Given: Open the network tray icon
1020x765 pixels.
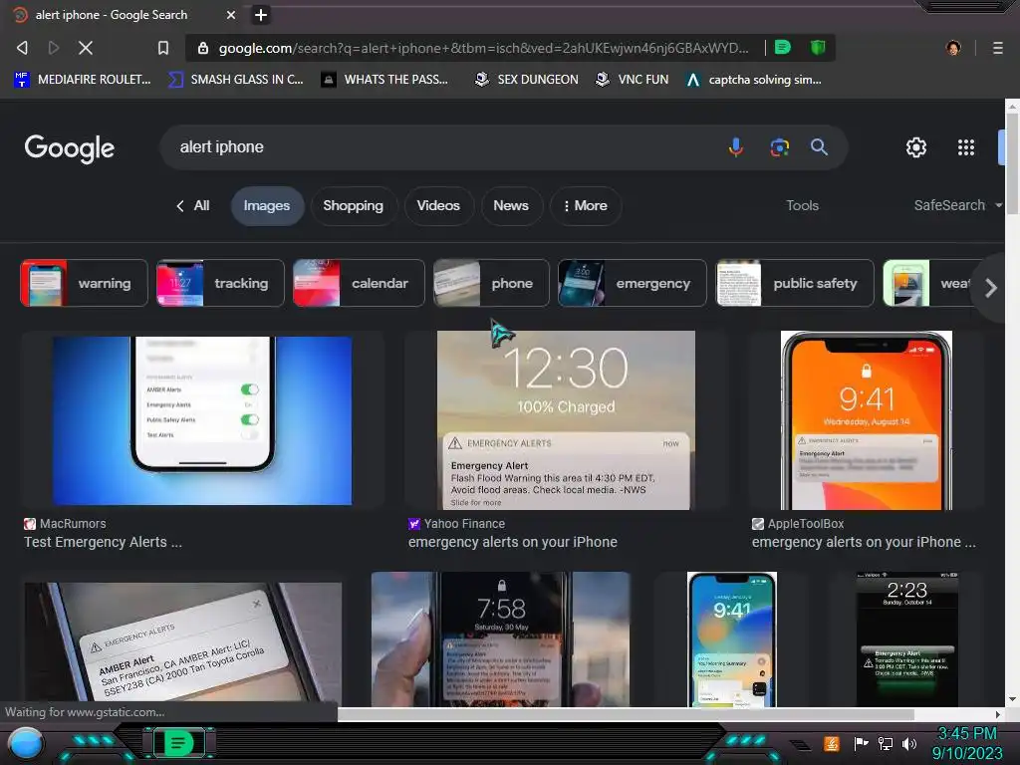Looking at the screenshot, I should [886, 743].
